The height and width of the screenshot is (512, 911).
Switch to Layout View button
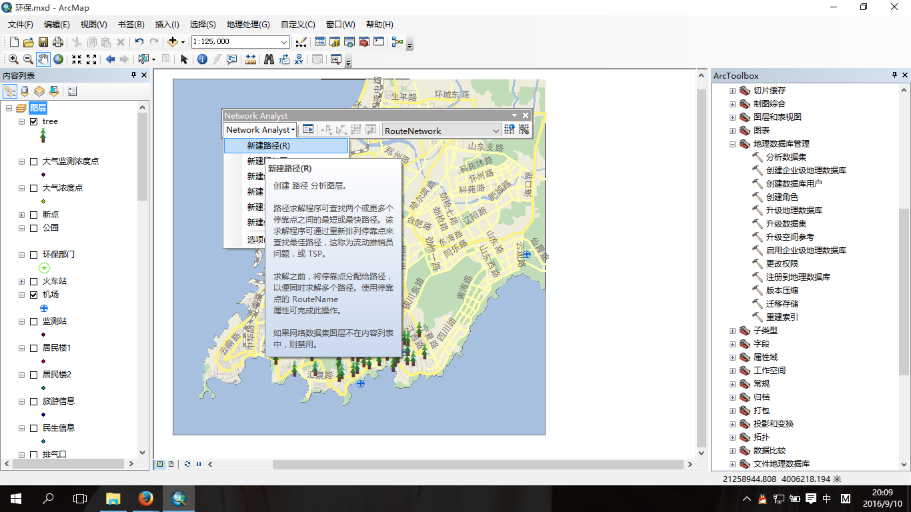171,464
